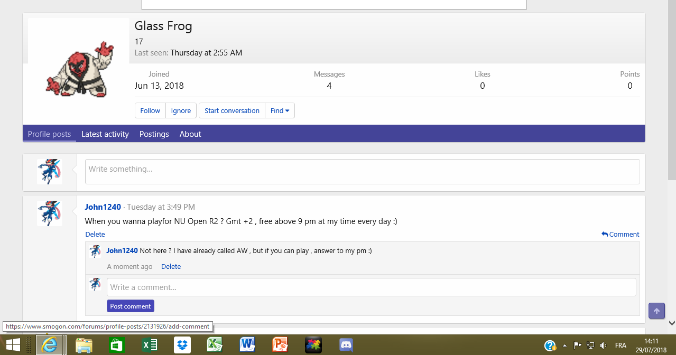This screenshot has height=355, width=676.
Task: Open Microsoft Word from the taskbar
Action: [x=247, y=345]
